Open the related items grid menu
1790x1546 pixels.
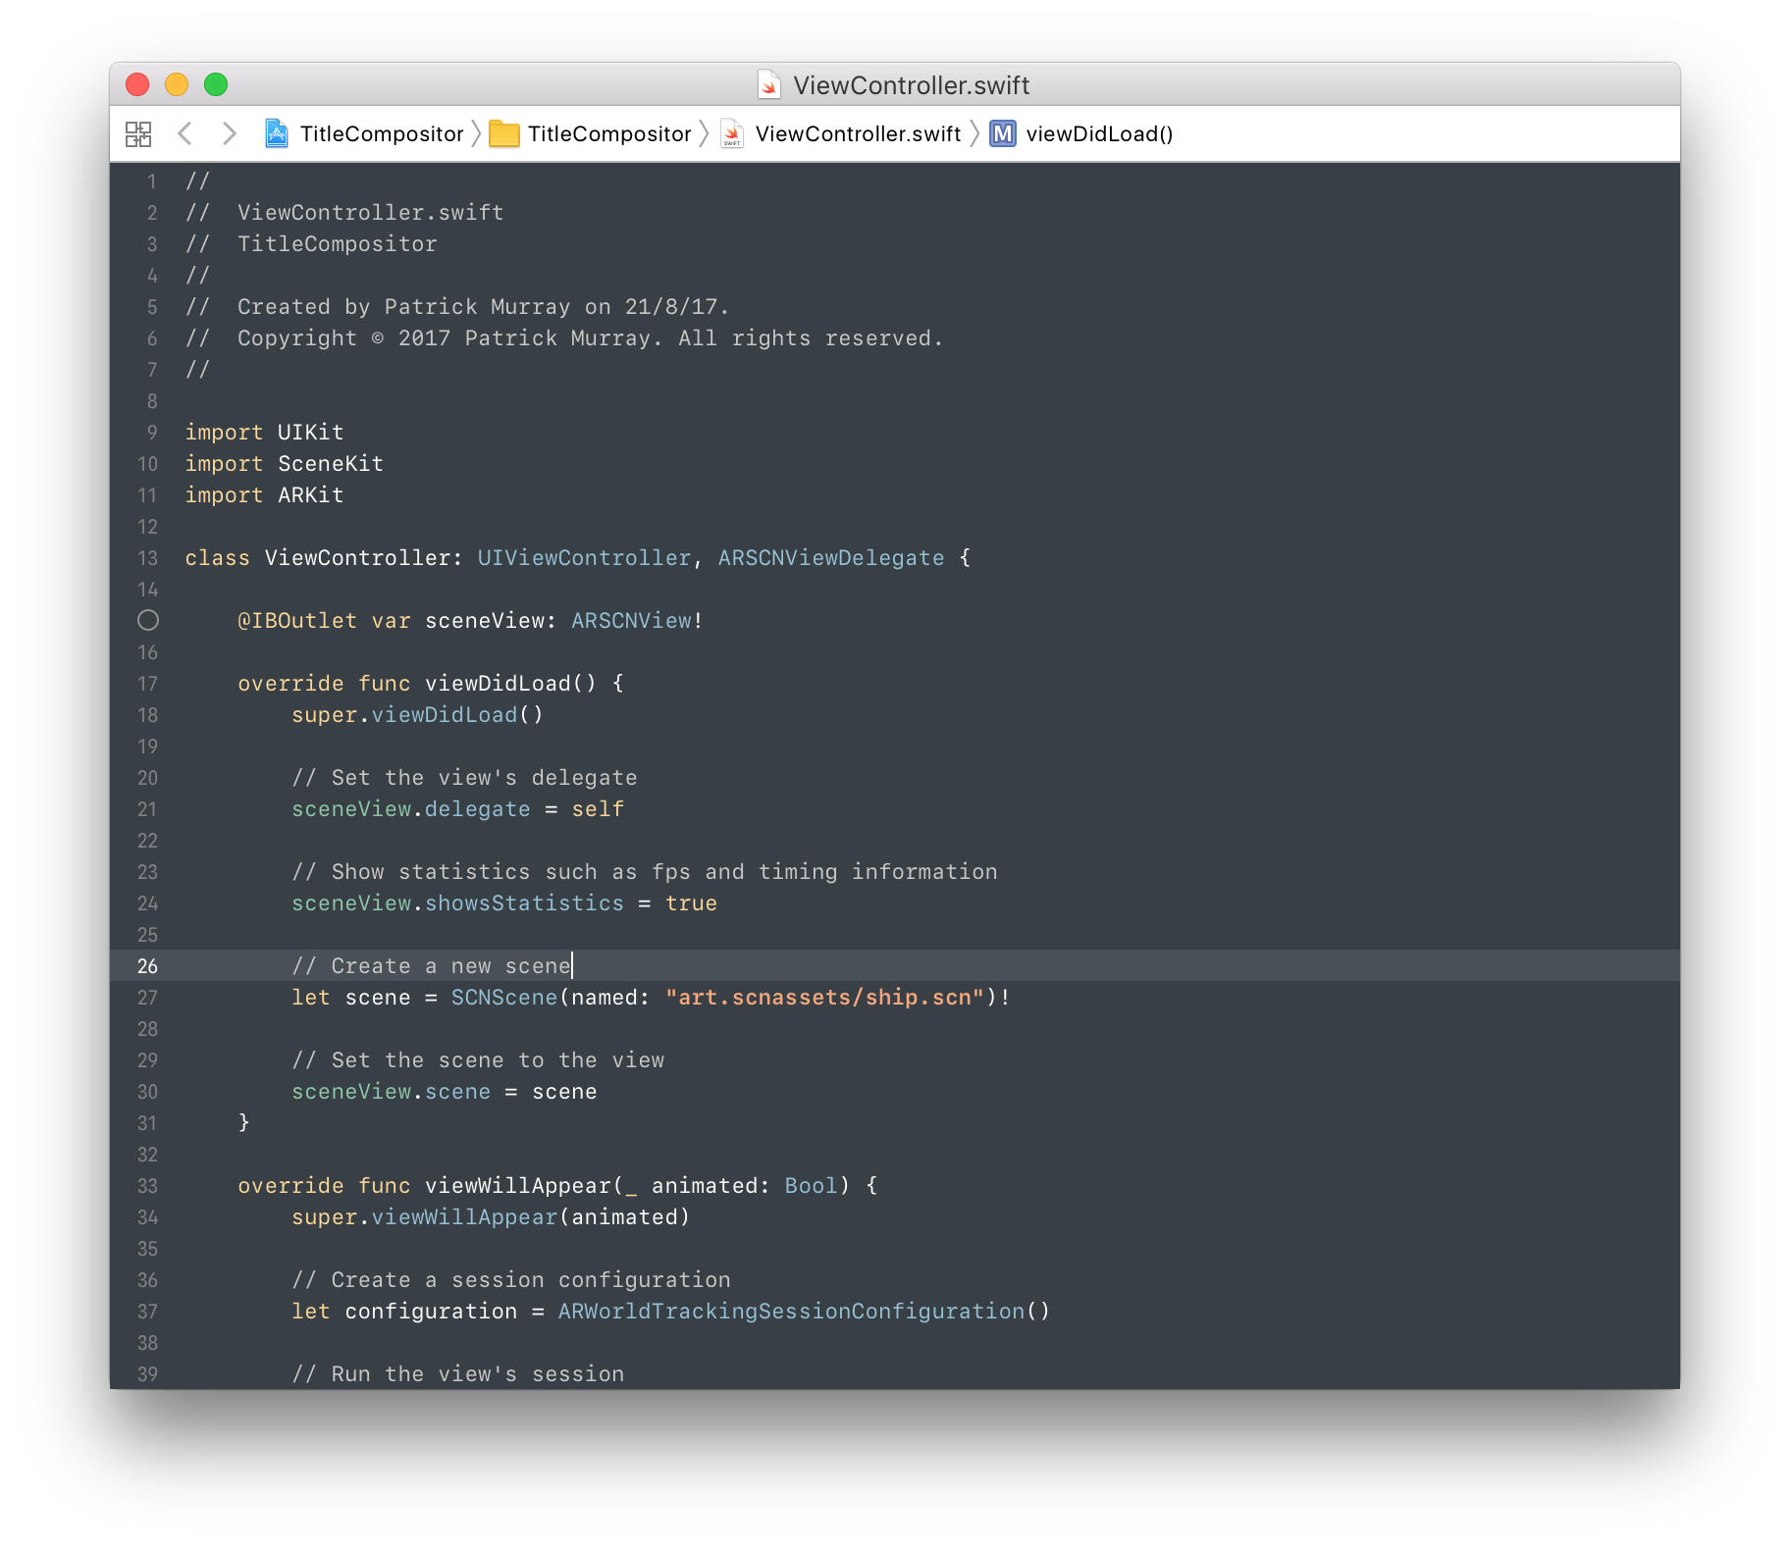(138, 133)
